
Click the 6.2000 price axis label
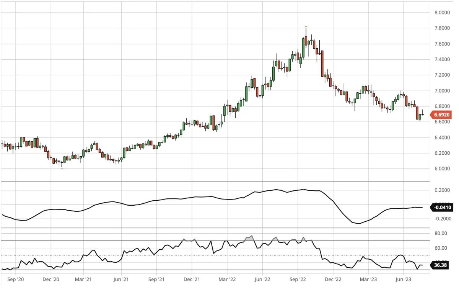tap(443, 153)
